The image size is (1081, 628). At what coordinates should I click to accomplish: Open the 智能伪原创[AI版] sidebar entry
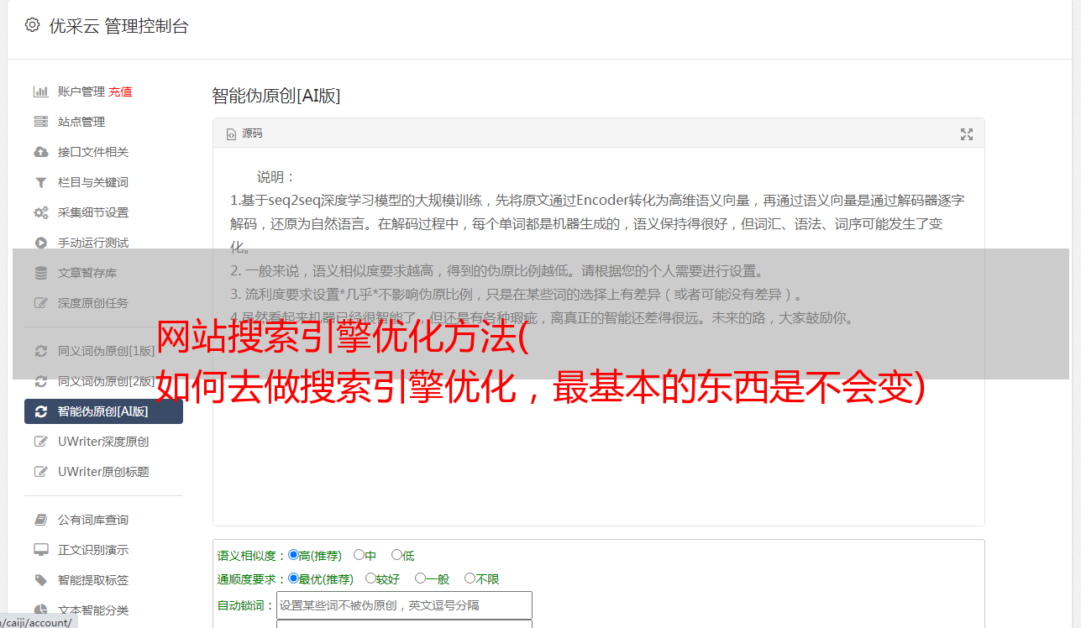tap(103, 411)
